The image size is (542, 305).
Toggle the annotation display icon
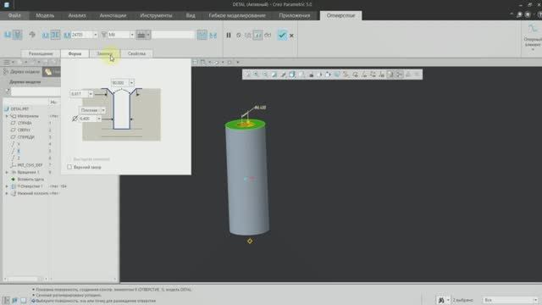[390, 75]
